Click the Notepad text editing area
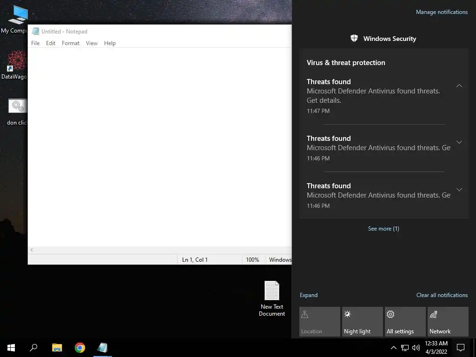This screenshot has width=476, height=357. (160, 147)
